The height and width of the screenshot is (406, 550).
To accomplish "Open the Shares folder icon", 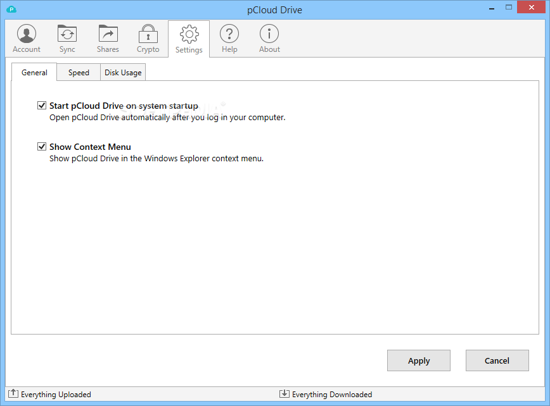I will coord(108,34).
